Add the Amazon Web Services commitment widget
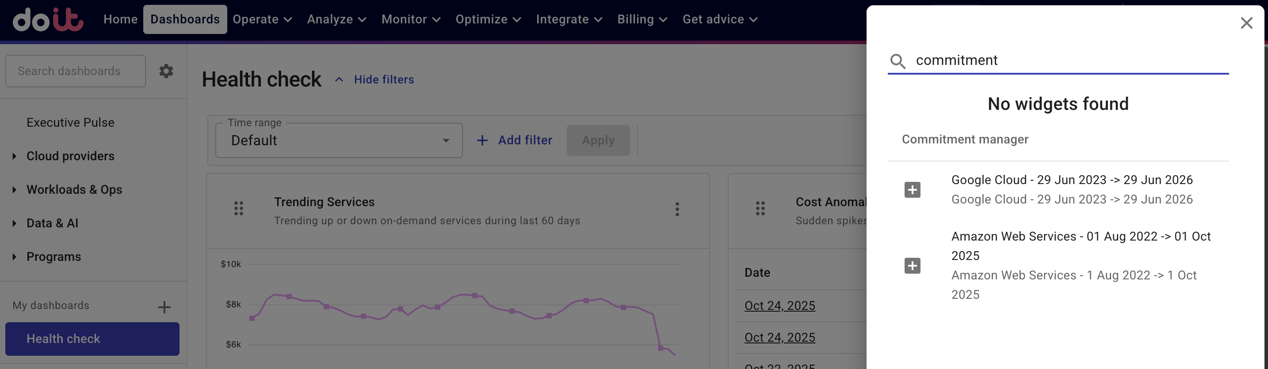The width and height of the screenshot is (1268, 369). coord(913,266)
